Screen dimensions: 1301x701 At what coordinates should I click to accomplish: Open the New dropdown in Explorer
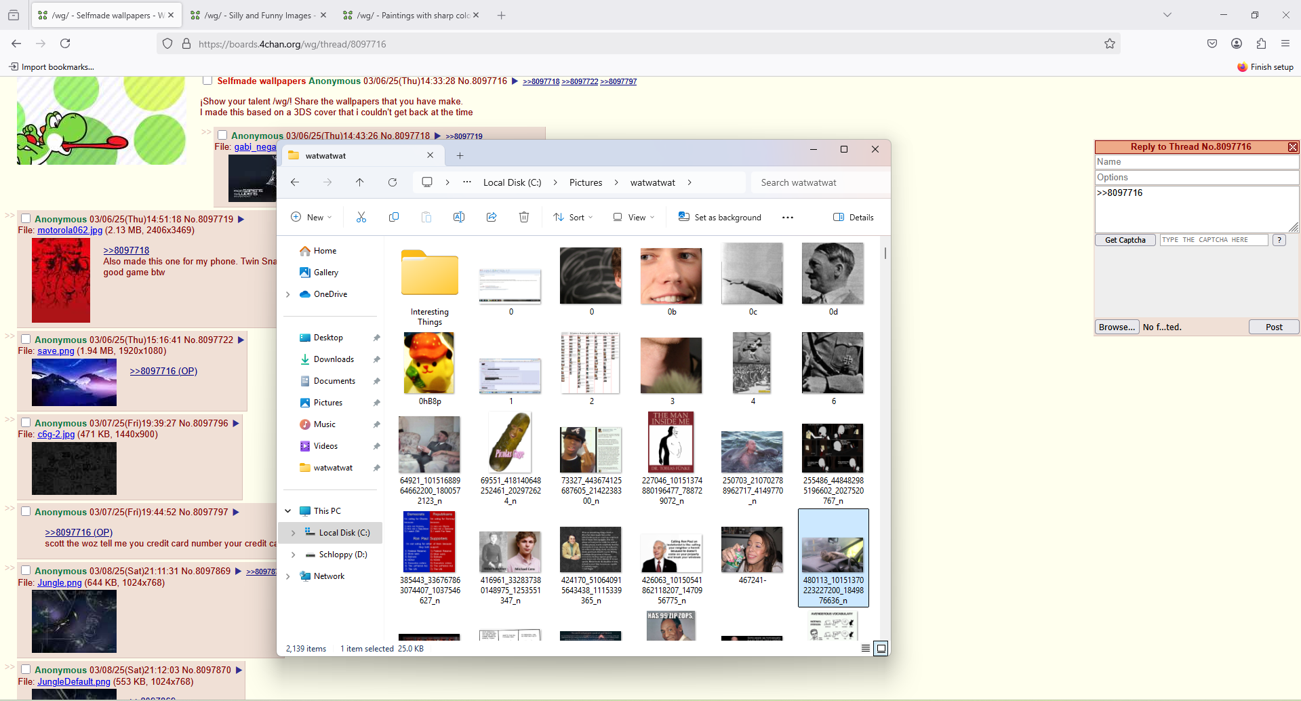(x=311, y=217)
